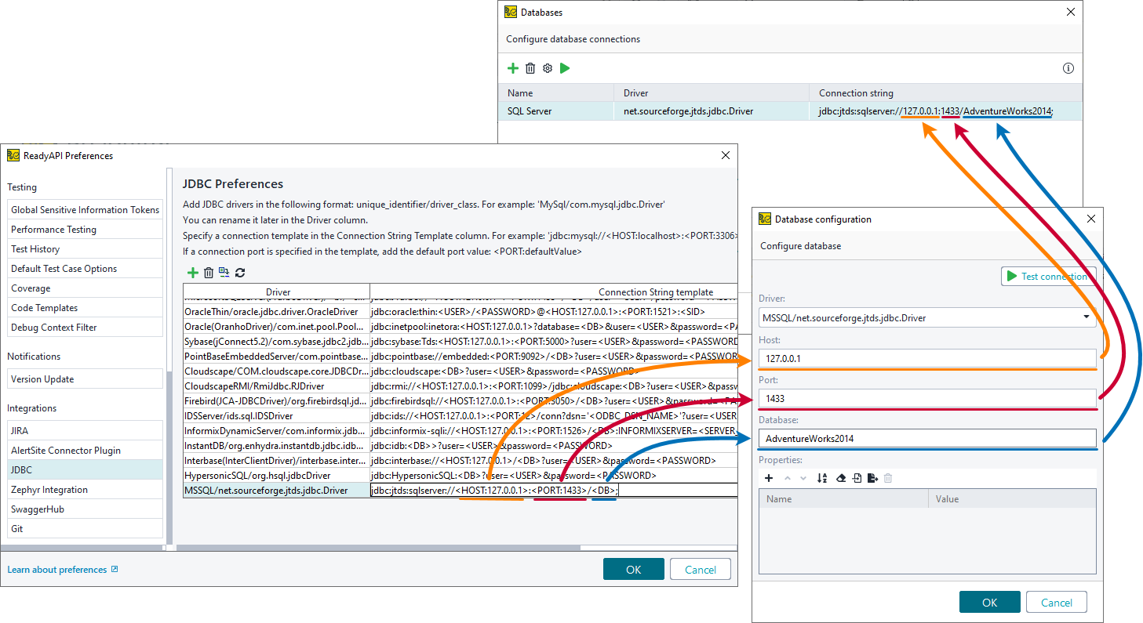Run the database connection test from Databases toolbar

pyautogui.click(x=565, y=68)
